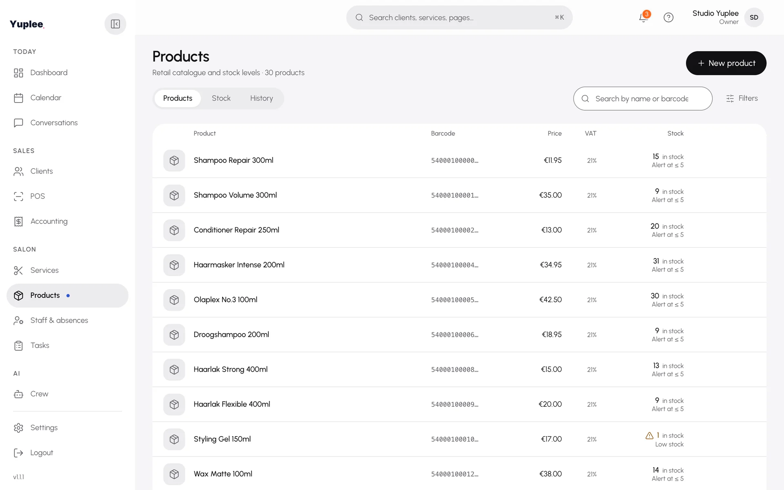Click the €11.95 price cell
The image size is (784, 490).
click(x=552, y=160)
